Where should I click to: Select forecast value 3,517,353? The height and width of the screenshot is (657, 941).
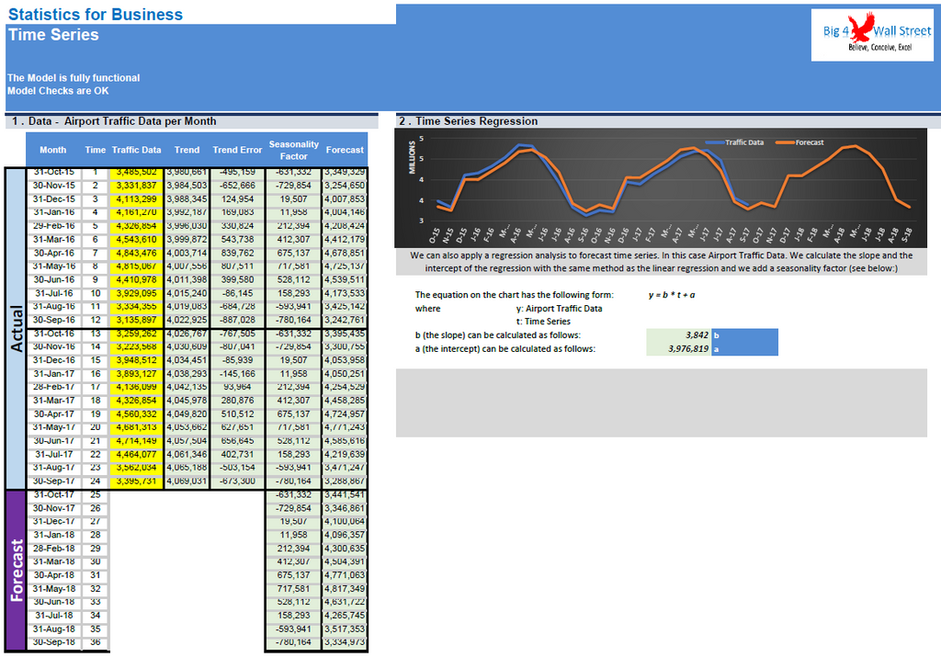(x=345, y=629)
